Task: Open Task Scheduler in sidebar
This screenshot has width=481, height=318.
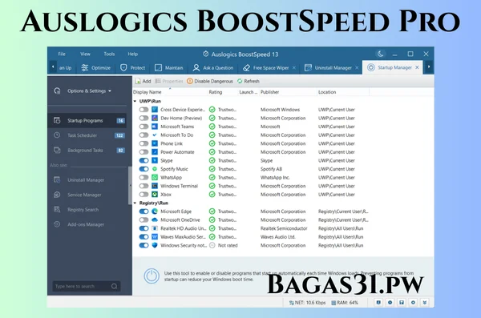Action: click(87, 135)
